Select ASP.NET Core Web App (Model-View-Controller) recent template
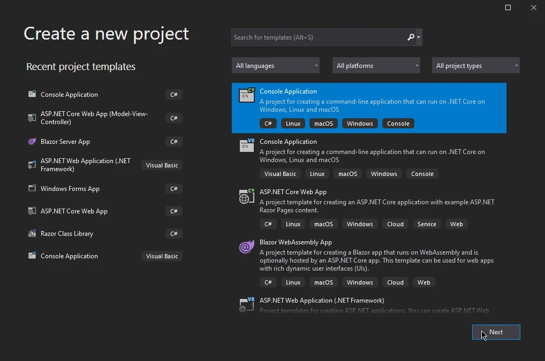This screenshot has width=545, height=361. pos(94,118)
